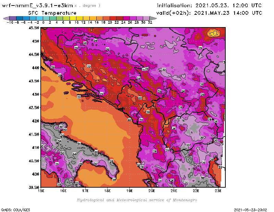
Task: Click the '18E' longitude label
Action: [108, 191]
